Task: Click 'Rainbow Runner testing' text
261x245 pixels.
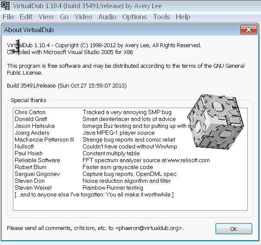Action: 113,188
